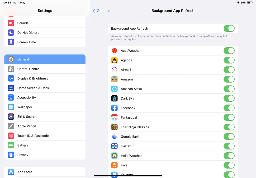Select the Do Not Disturb moon icon
This screenshot has height=178, width=256.
[11, 32]
